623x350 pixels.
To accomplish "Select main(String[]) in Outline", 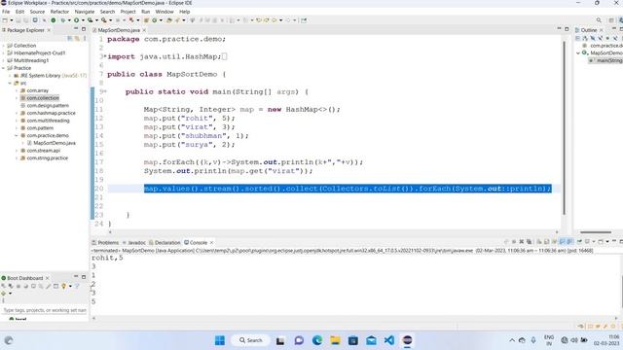I will tap(609, 60).
